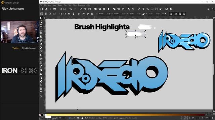Click the Print icon

tap(54, 9)
